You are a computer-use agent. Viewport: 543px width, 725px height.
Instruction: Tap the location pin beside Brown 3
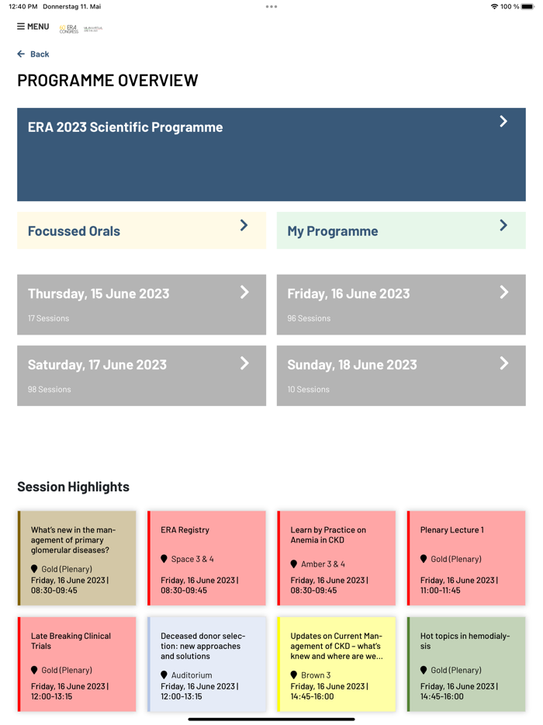294,675
